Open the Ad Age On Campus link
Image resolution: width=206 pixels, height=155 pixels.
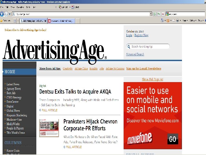pyautogui.click(x=115, y=69)
